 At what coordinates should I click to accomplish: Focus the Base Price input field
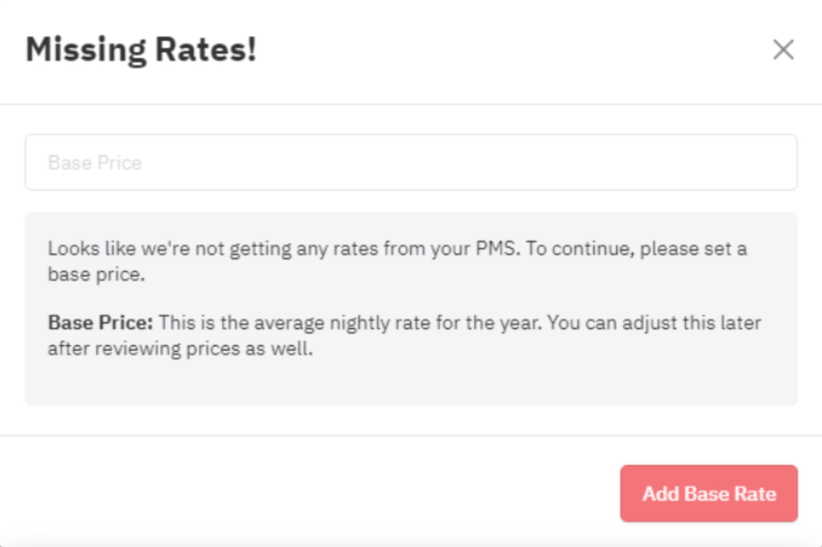[x=411, y=162]
